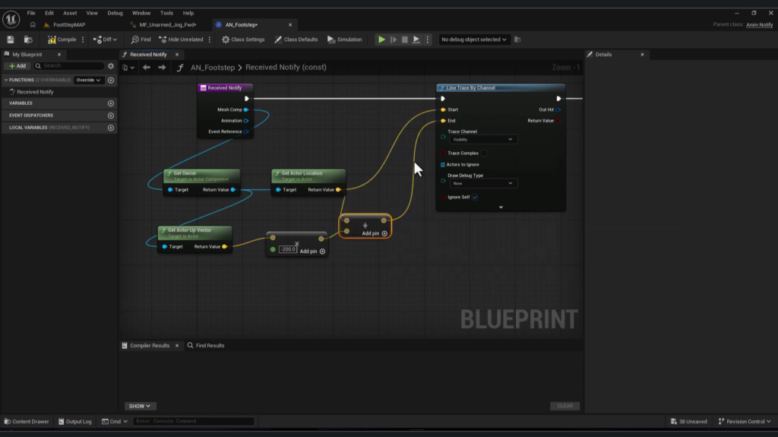Click the debug object locate icon
Viewport: 778px width, 437px height.
tap(517, 40)
